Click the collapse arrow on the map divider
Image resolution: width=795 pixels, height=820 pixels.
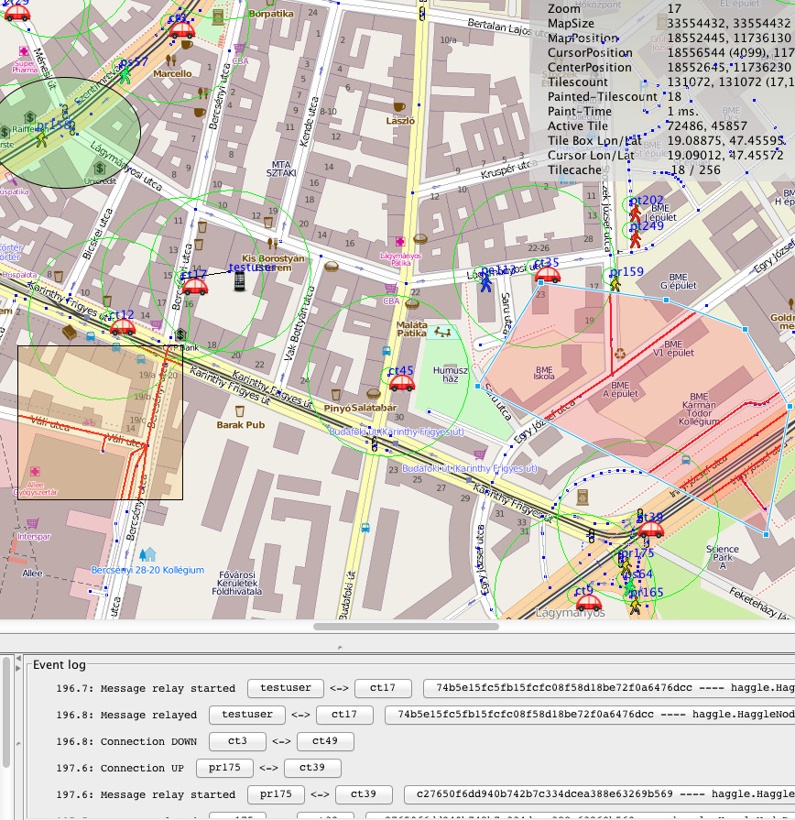(340, 648)
